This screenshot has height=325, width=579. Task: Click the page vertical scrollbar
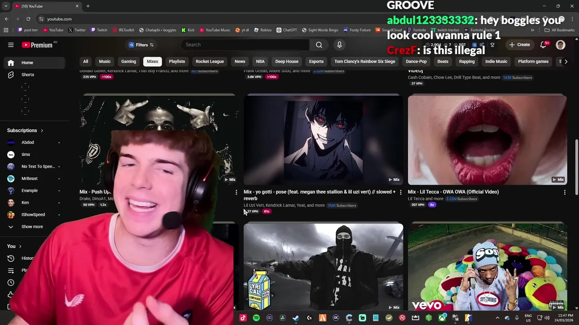coord(576,167)
